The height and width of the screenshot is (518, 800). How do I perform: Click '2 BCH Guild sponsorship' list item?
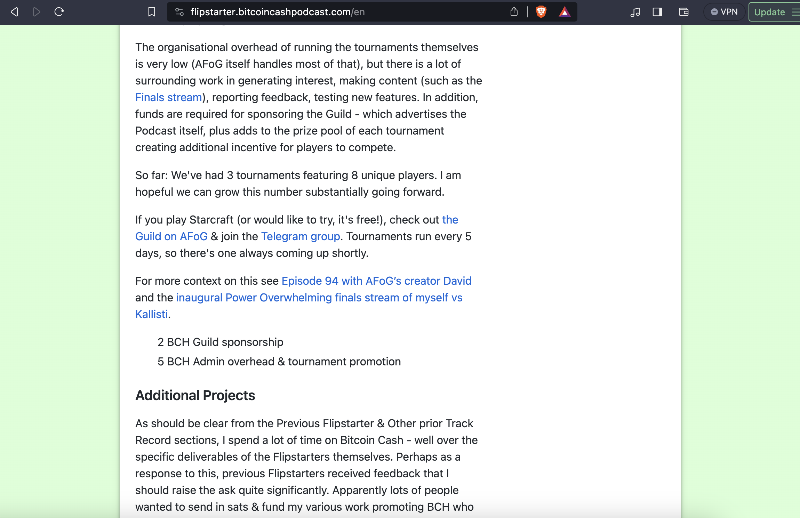click(221, 342)
